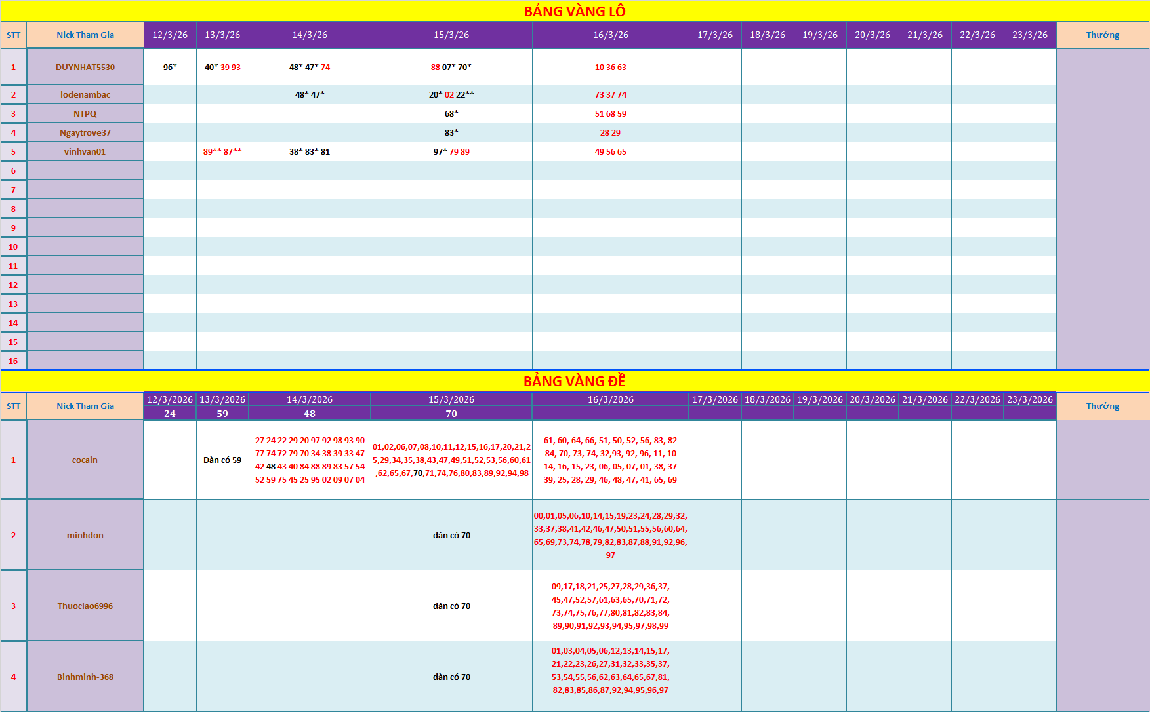Select the cell with 89** 87**
The image size is (1150, 712).
point(222,151)
